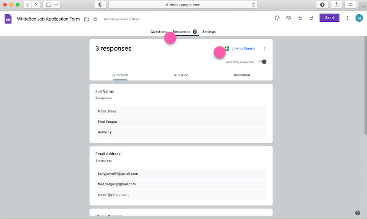The width and height of the screenshot is (367, 219).
Task: Open the theme customization palette icon
Action: click(277, 18)
